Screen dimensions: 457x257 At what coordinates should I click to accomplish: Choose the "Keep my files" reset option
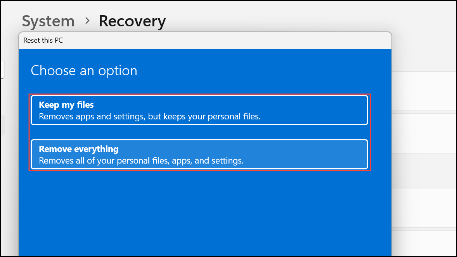click(199, 110)
